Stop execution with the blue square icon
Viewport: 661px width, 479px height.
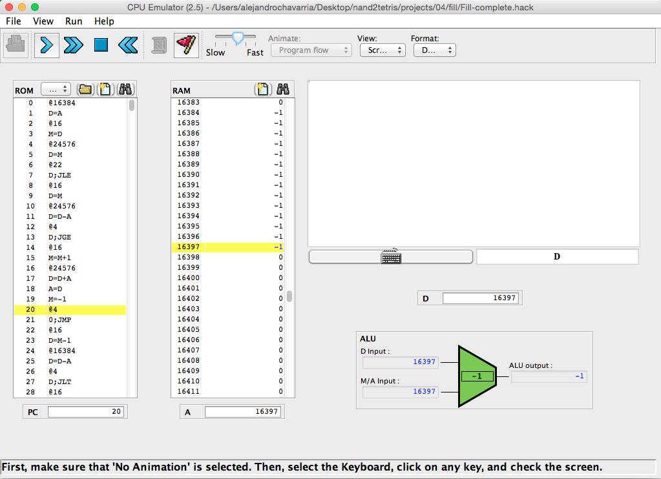101,45
